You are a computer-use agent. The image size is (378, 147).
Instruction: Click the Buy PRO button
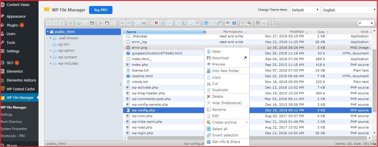coord(101,10)
